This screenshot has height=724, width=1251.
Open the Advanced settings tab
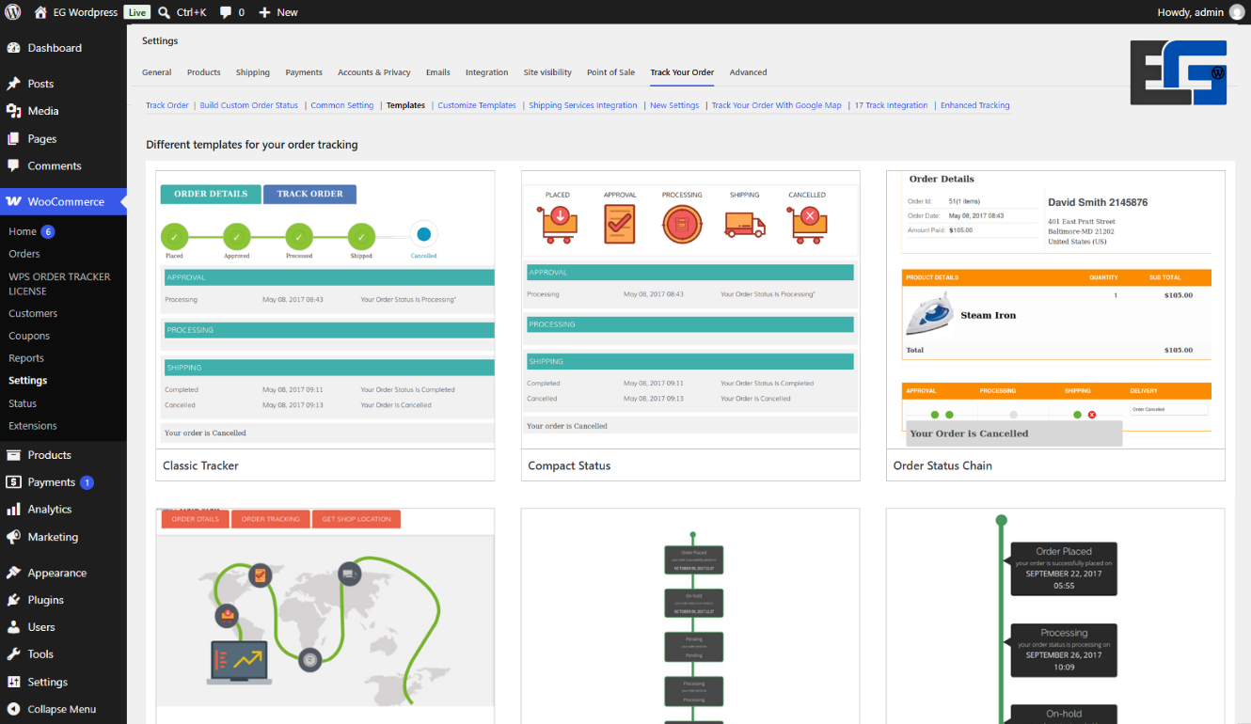(x=749, y=72)
